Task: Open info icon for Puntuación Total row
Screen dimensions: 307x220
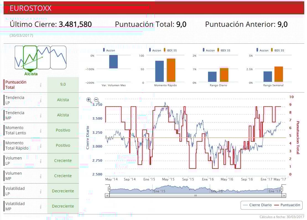Action: pos(41,85)
